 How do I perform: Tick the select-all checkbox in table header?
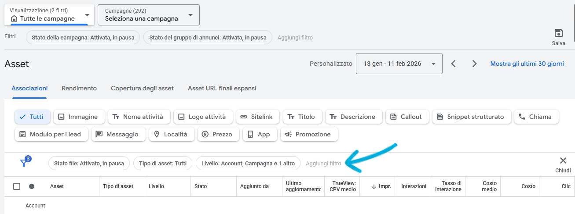click(17, 186)
